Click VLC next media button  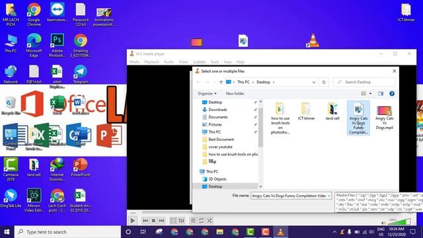point(161,220)
